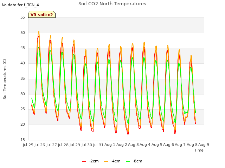Click the Aug 3 x-axis tick label
Viewport: 225px width, 168px height.
pos(133,145)
